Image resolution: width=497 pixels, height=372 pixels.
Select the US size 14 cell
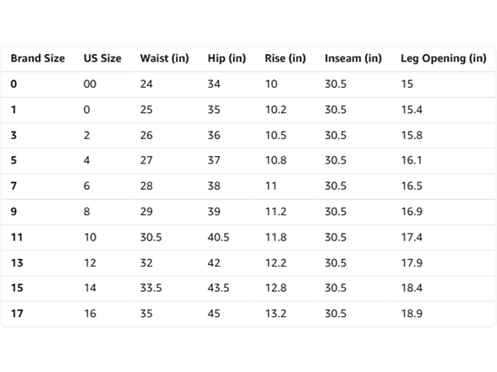pos(90,288)
